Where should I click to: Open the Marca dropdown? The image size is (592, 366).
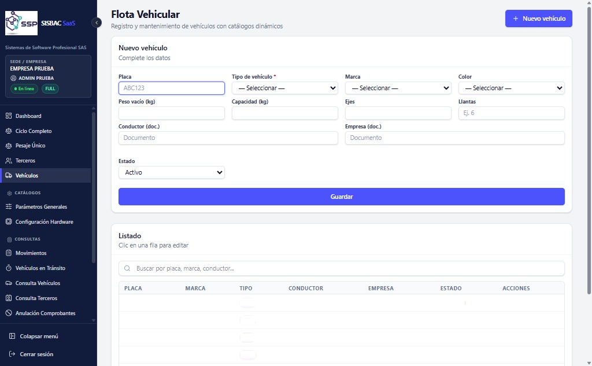pyautogui.click(x=398, y=88)
